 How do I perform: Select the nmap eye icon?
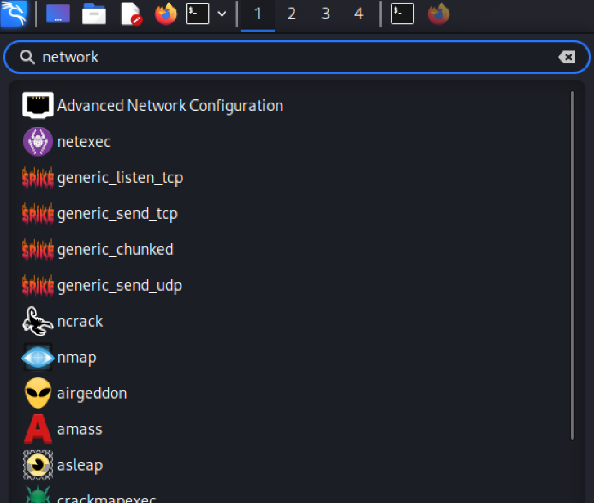[37, 357]
